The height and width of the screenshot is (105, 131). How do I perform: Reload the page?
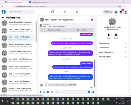pyautogui.click(x=10, y=7)
